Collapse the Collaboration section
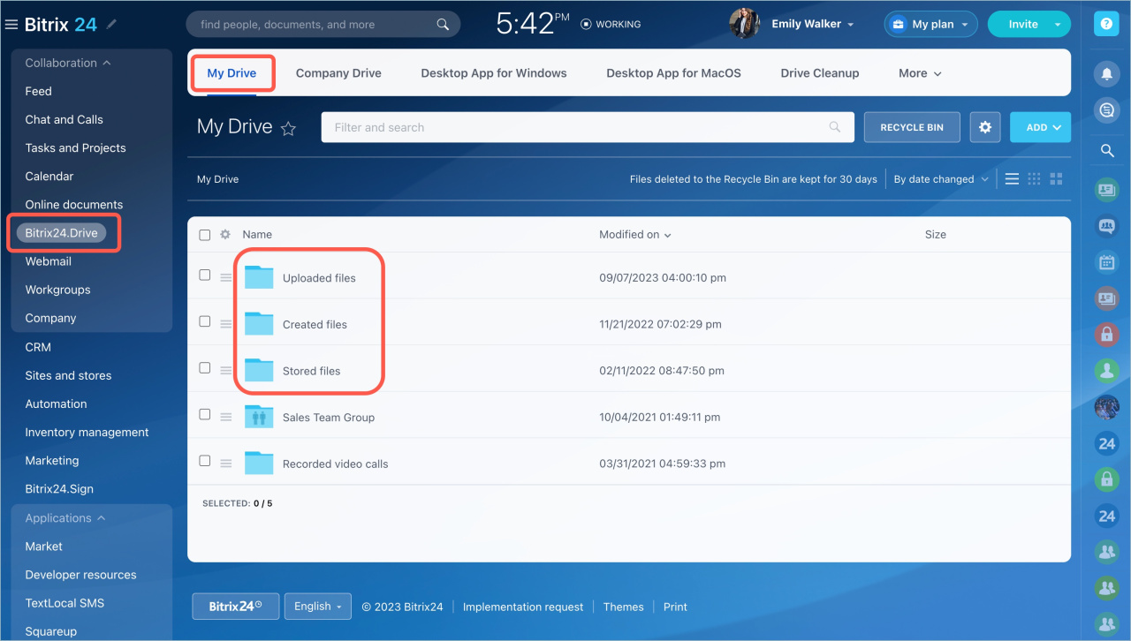 pos(68,63)
